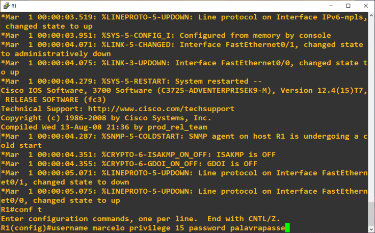Open the PuTTY system menu icon
The height and width of the screenshot is (233, 375).
(6, 6)
